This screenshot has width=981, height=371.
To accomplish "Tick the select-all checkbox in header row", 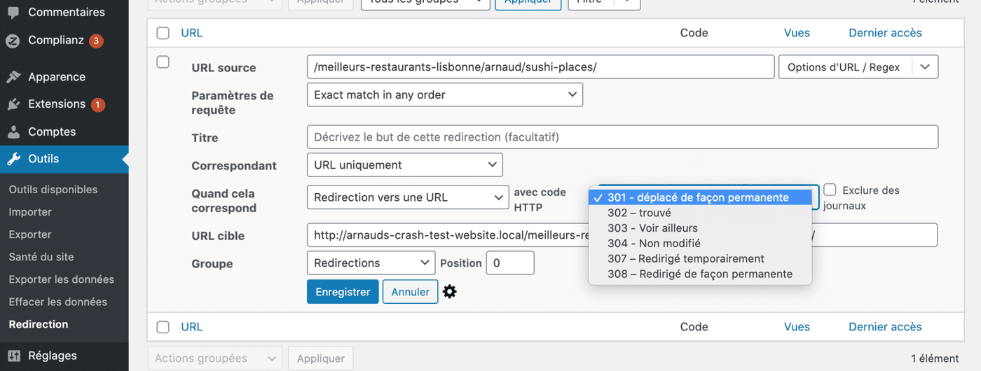I will (x=163, y=33).
